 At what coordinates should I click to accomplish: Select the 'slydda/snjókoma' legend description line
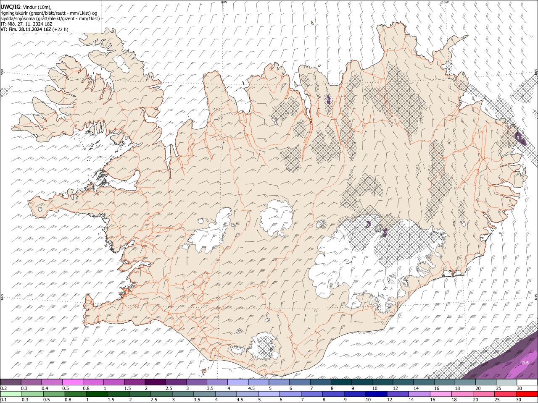tap(50, 18)
